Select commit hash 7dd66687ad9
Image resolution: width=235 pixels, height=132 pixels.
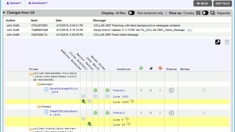[40, 30]
